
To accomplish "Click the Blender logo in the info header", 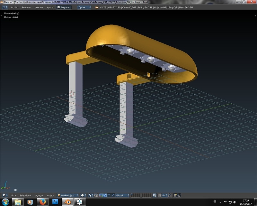I will coord(97,7).
